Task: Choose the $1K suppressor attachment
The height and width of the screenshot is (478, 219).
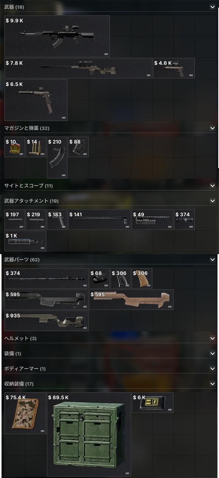Action: (x=25, y=241)
